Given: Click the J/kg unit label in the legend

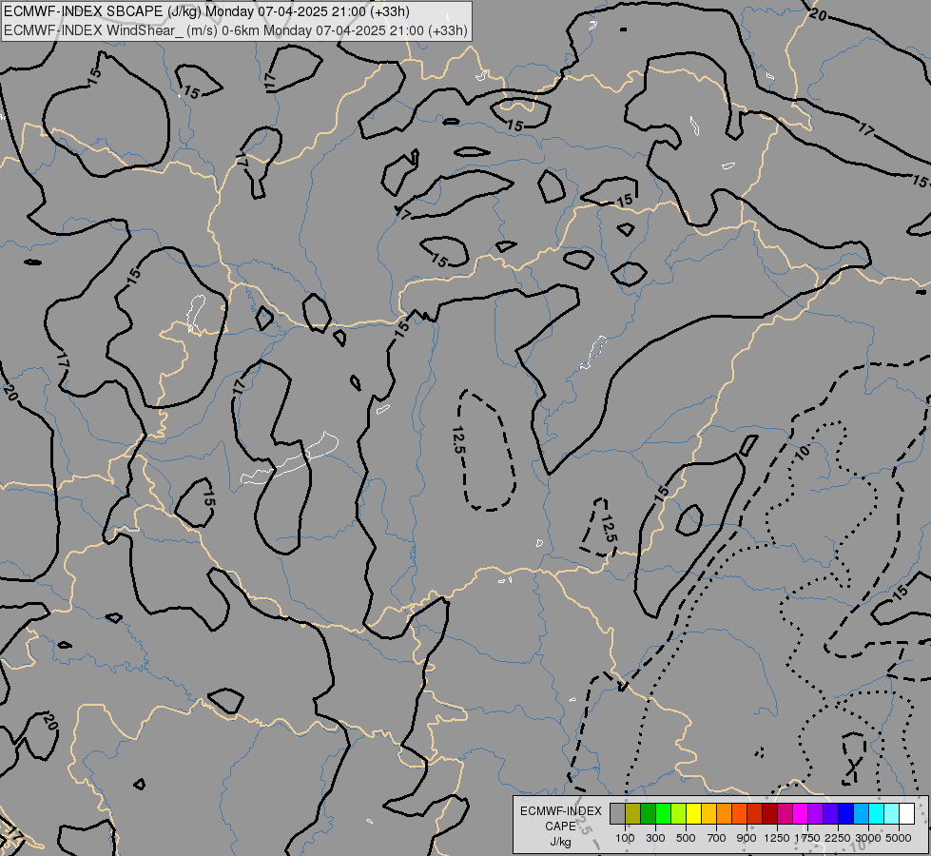Looking at the screenshot, I should coord(560,843).
